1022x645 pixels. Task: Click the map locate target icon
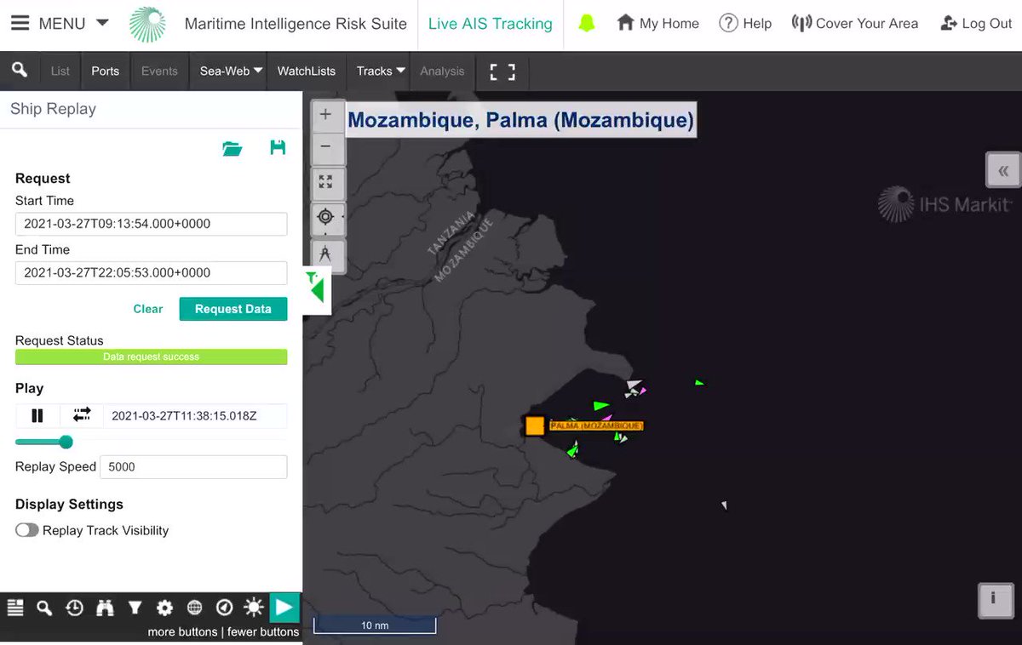tap(326, 217)
